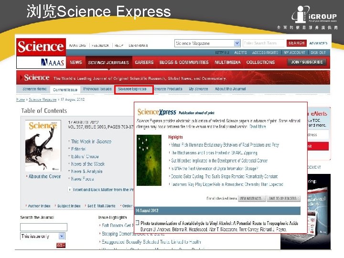Click the AAAS logo

52,63
